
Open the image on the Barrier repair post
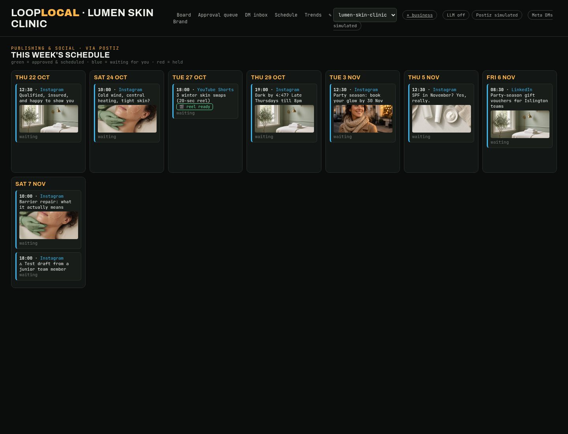(49, 225)
